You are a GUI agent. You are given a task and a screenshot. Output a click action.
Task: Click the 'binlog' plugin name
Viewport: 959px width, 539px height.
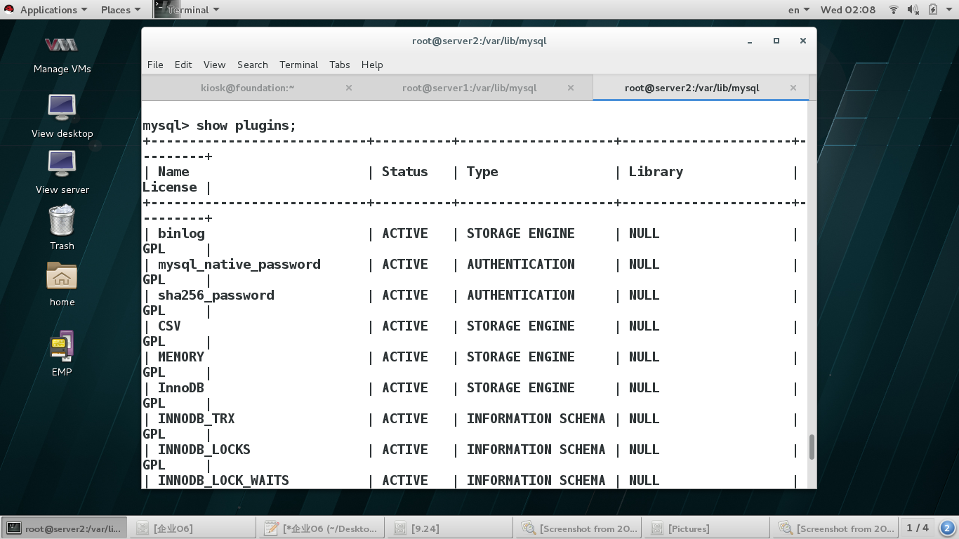pyautogui.click(x=181, y=234)
